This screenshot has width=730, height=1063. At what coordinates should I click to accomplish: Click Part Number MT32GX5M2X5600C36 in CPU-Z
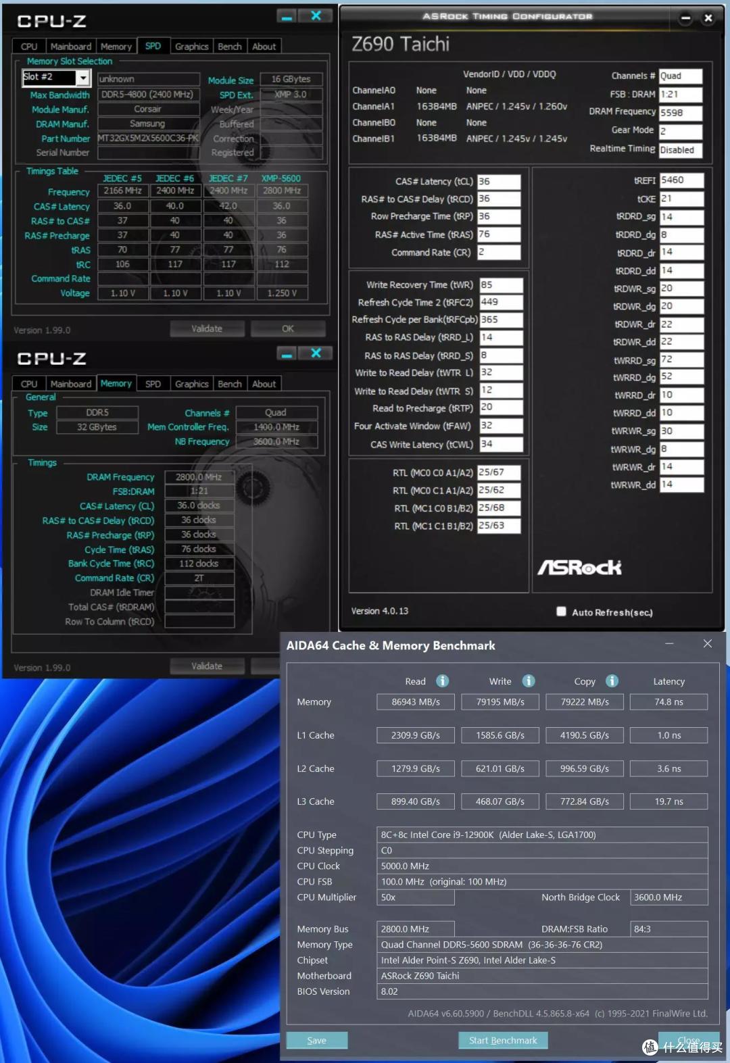[149, 138]
